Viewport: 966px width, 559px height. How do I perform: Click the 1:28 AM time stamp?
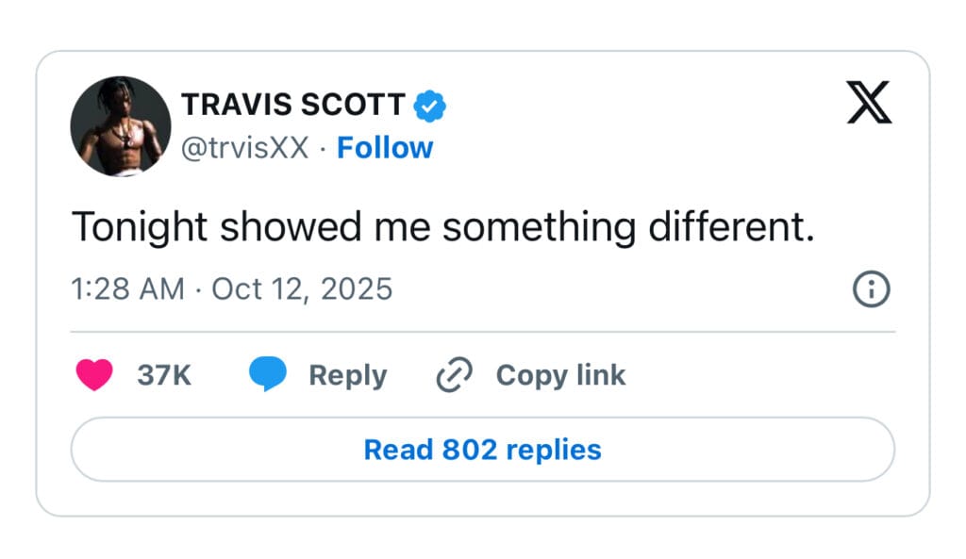point(127,288)
